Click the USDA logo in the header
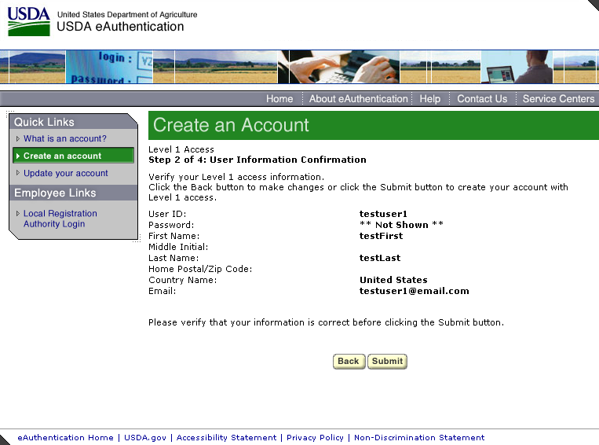The width and height of the screenshot is (599, 445). (28, 21)
